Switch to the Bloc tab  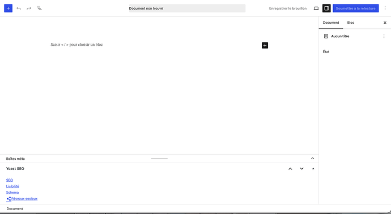click(351, 23)
